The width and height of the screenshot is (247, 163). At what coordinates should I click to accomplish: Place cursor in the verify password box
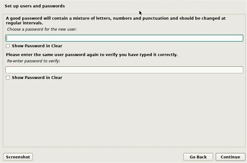click(x=124, y=70)
